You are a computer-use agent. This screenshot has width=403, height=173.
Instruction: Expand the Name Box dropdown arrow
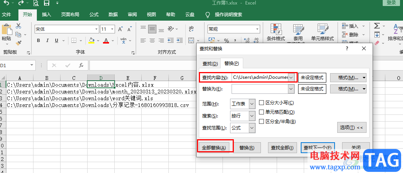32,65
